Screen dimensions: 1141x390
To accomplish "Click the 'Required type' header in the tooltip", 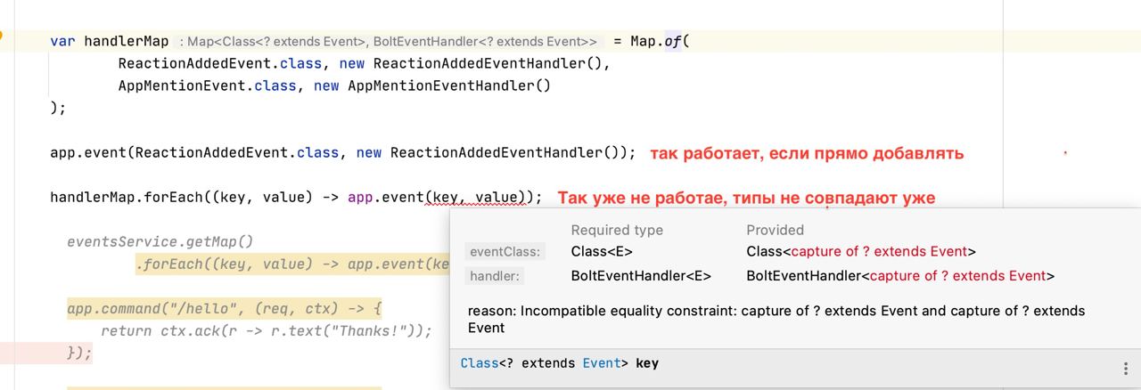I will (x=617, y=230).
